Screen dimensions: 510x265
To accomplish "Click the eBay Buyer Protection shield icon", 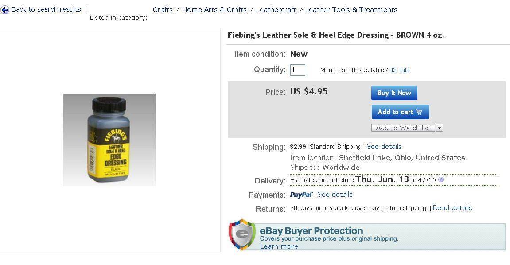I will (x=242, y=235).
